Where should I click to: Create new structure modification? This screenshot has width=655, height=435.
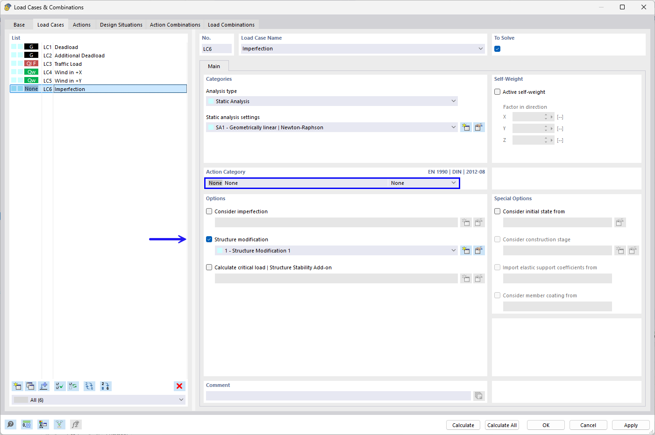click(x=466, y=251)
